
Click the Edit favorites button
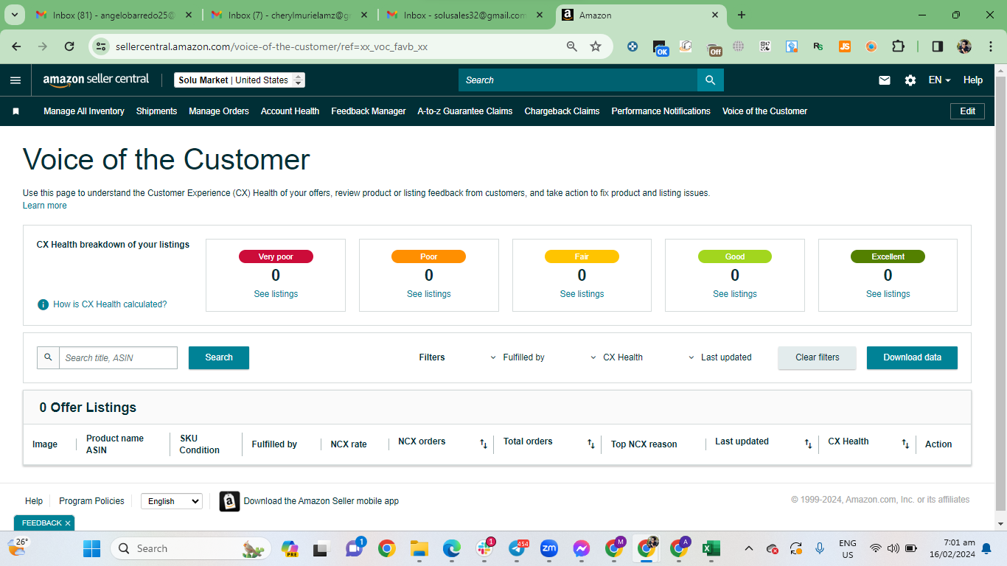click(x=968, y=111)
